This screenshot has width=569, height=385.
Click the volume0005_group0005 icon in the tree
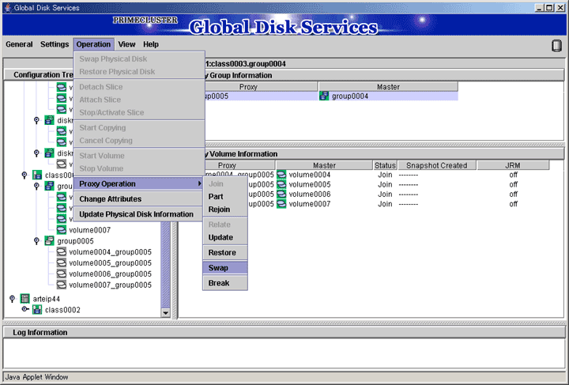click(x=62, y=262)
